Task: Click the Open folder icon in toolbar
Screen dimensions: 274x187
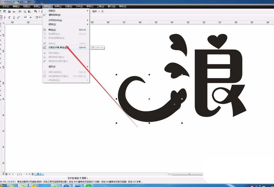Action: click(5, 11)
